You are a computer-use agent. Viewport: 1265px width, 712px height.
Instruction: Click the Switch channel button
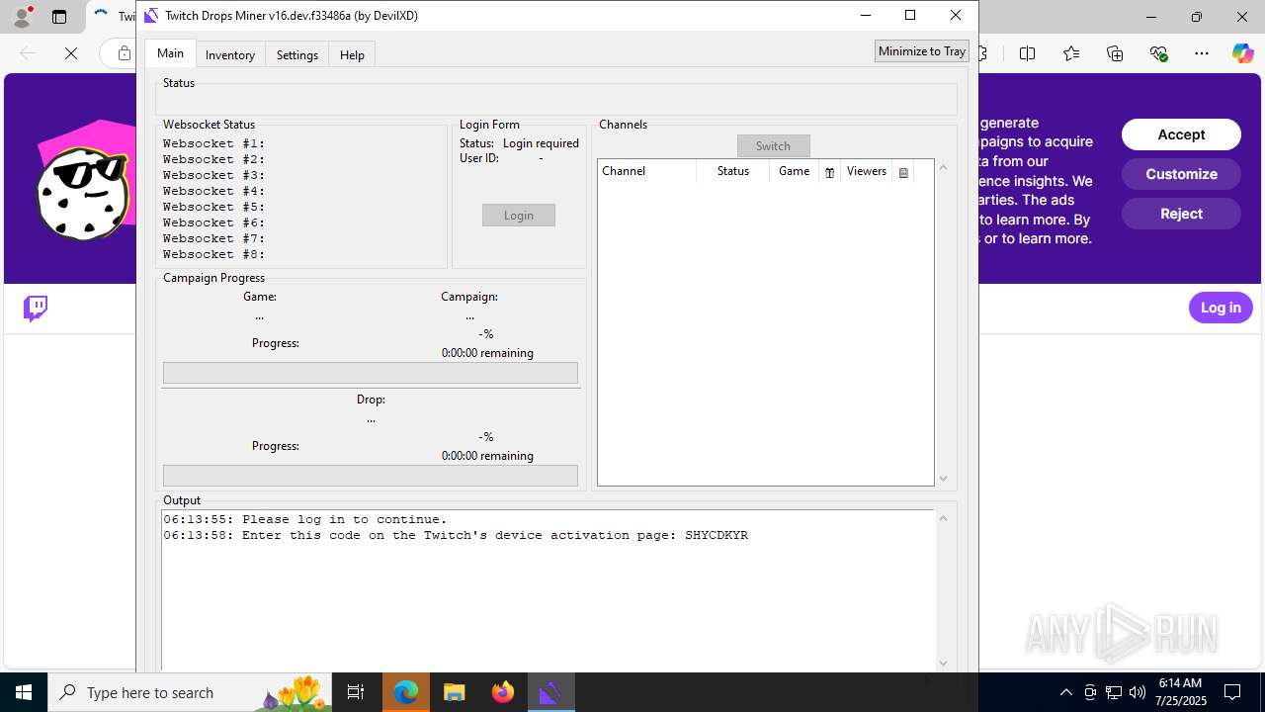click(773, 145)
